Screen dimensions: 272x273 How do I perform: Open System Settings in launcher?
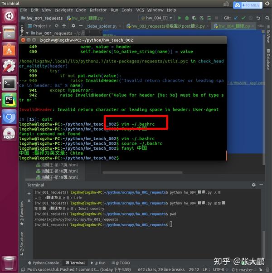click(x=9, y=66)
